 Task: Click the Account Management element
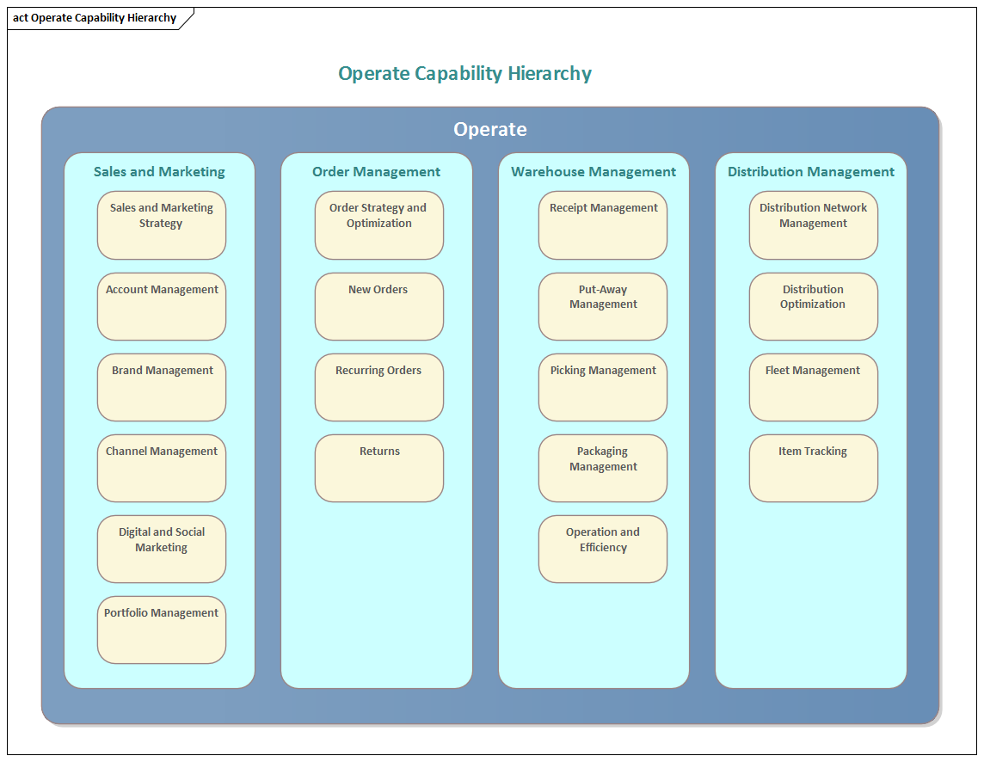tap(161, 306)
